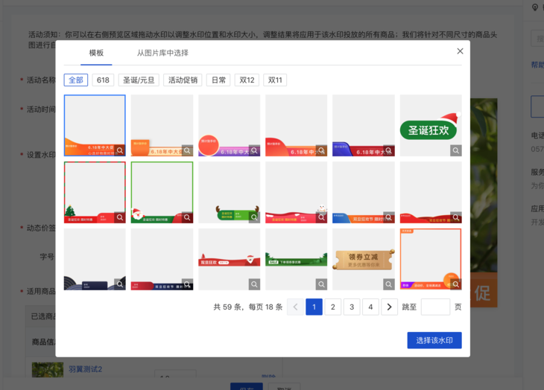Click magnifier on reindeer antler template
The width and height of the screenshot is (544, 390).
[x=254, y=217]
